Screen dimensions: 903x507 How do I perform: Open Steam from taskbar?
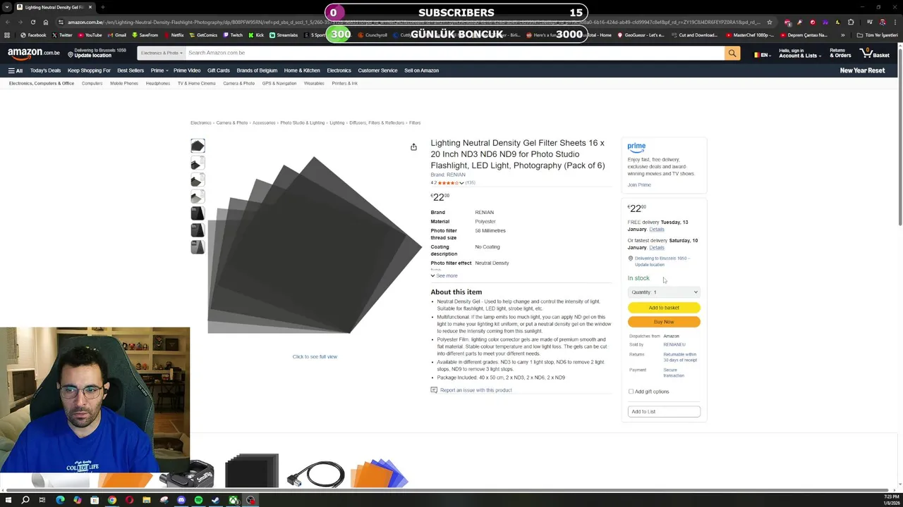click(216, 500)
